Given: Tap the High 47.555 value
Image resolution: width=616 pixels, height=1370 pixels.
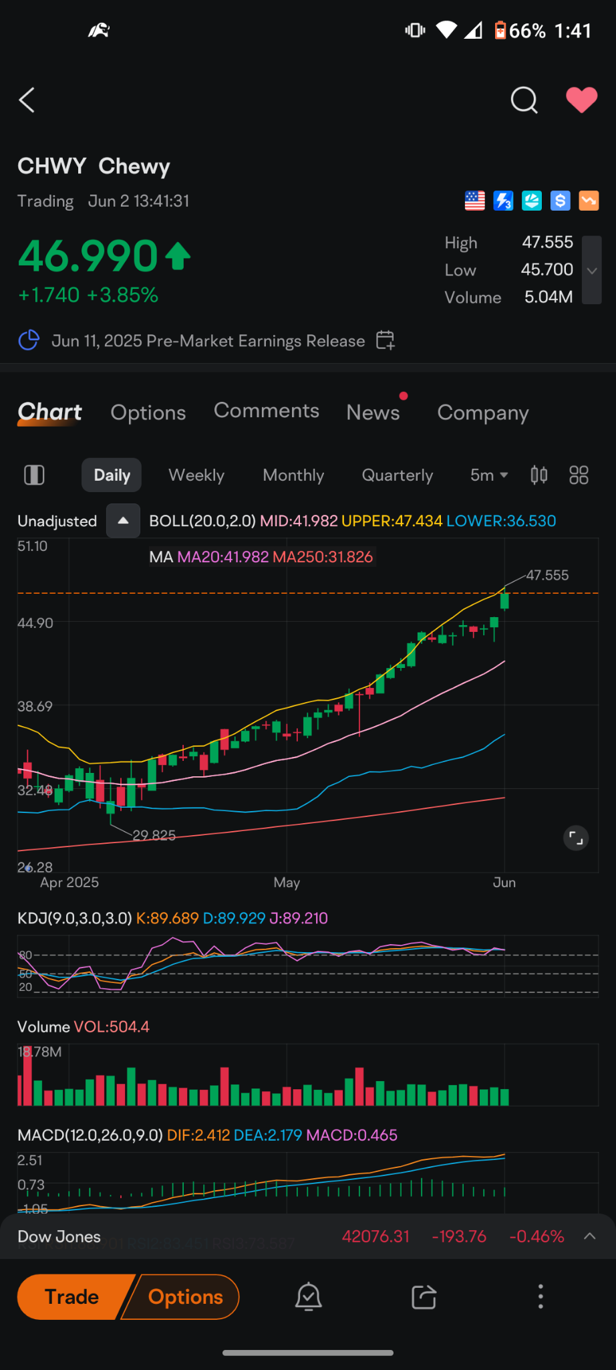Looking at the screenshot, I should click(547, 242).
